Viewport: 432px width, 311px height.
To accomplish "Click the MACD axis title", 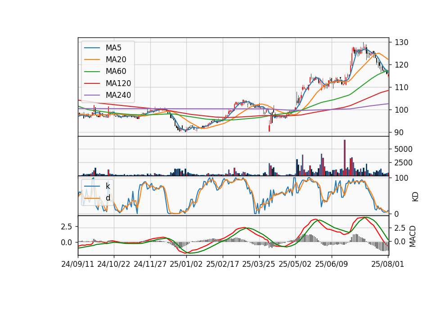I will 413,237.
